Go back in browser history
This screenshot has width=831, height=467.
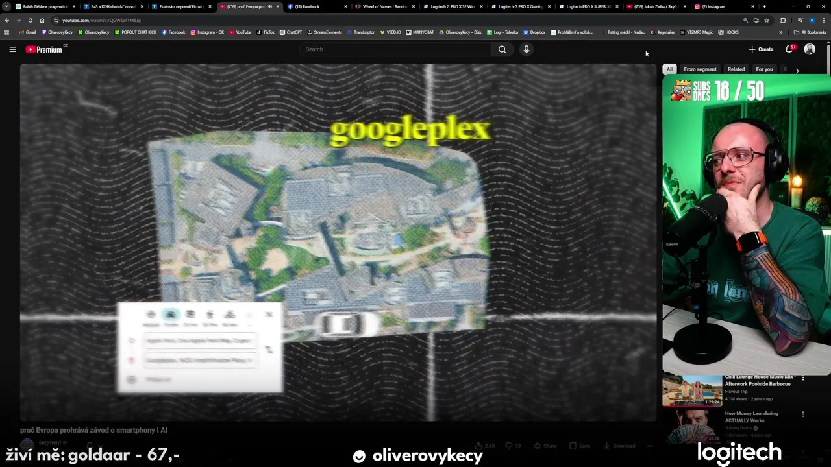7,20
